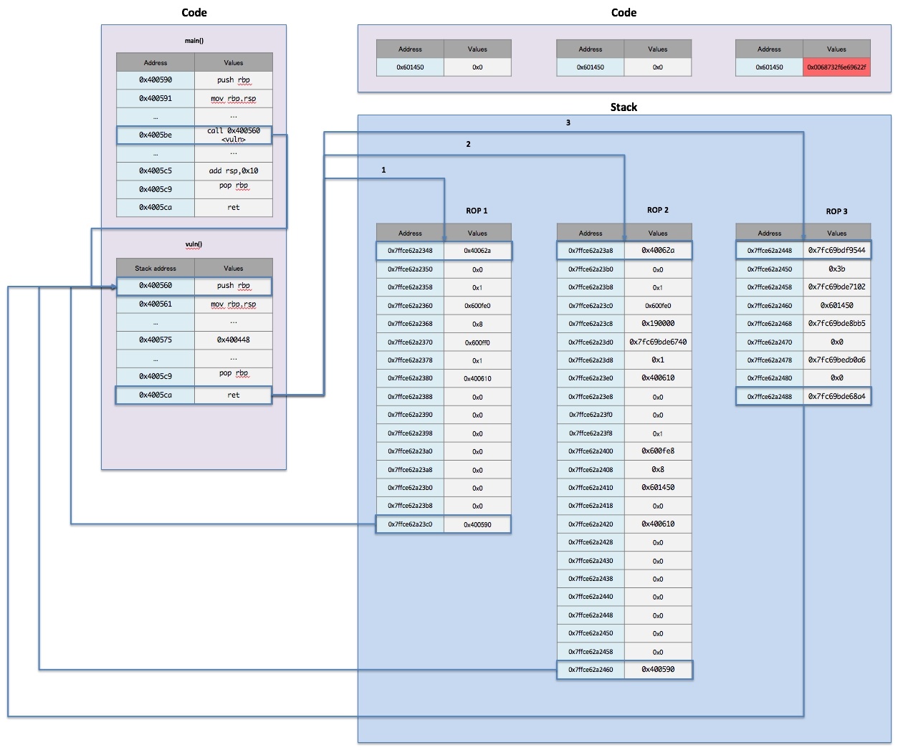Click the red highlighted 0x0068732f6e69622f value cell
Screen dimensions: 898x750
[x=836, y=67]
